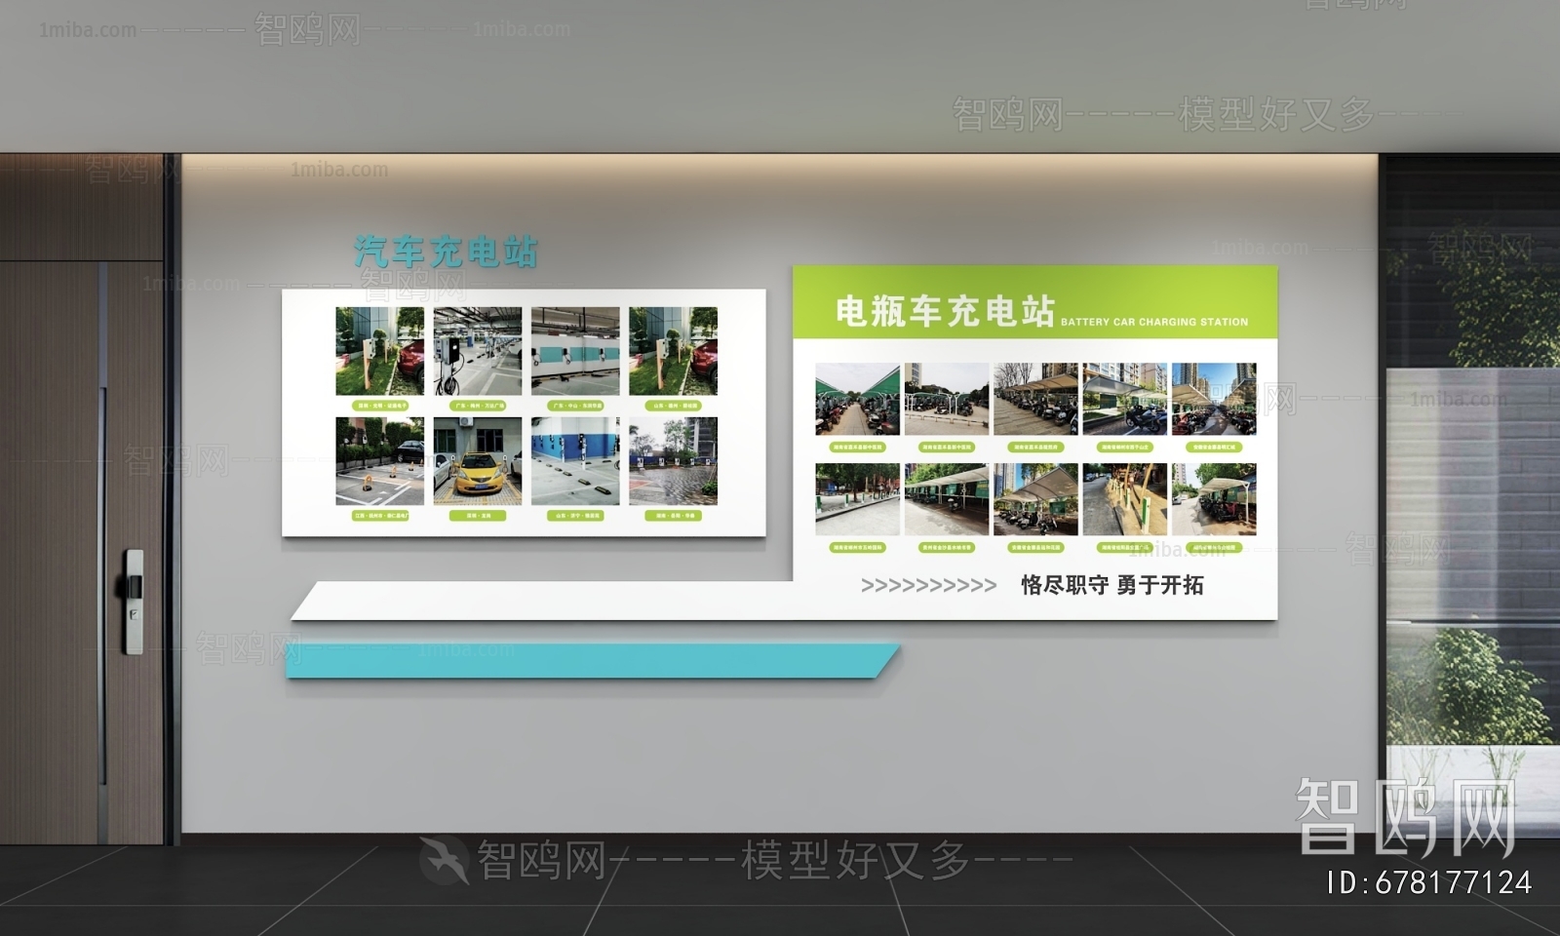Click the white 电瓶车充电站 heading
Screen dimensions: 1560x936
(944, 311)
